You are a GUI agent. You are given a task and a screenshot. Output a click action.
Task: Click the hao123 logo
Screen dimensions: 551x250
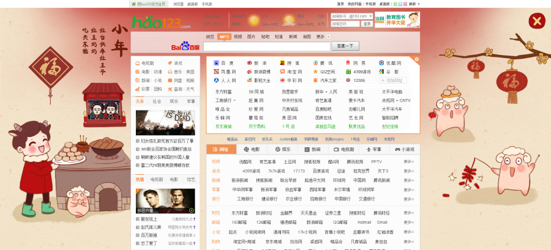[161, 23]
